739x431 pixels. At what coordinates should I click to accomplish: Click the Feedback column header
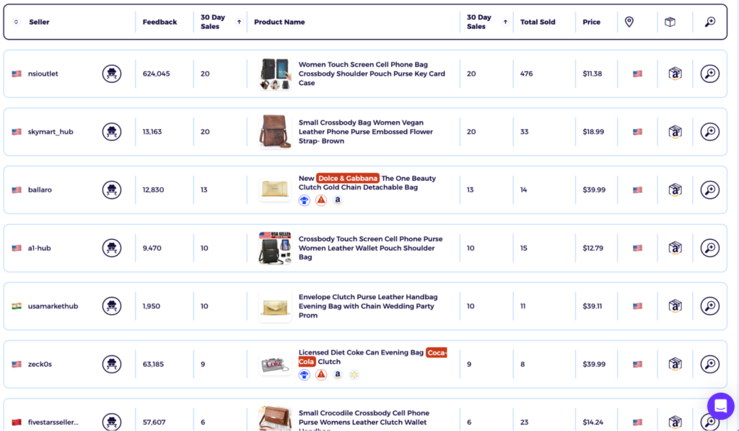coord(159,22)
